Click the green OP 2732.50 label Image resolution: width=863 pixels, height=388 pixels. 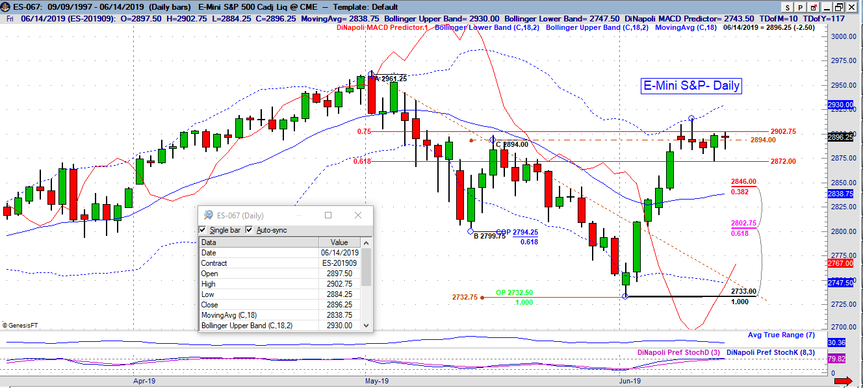pos(515,293)
